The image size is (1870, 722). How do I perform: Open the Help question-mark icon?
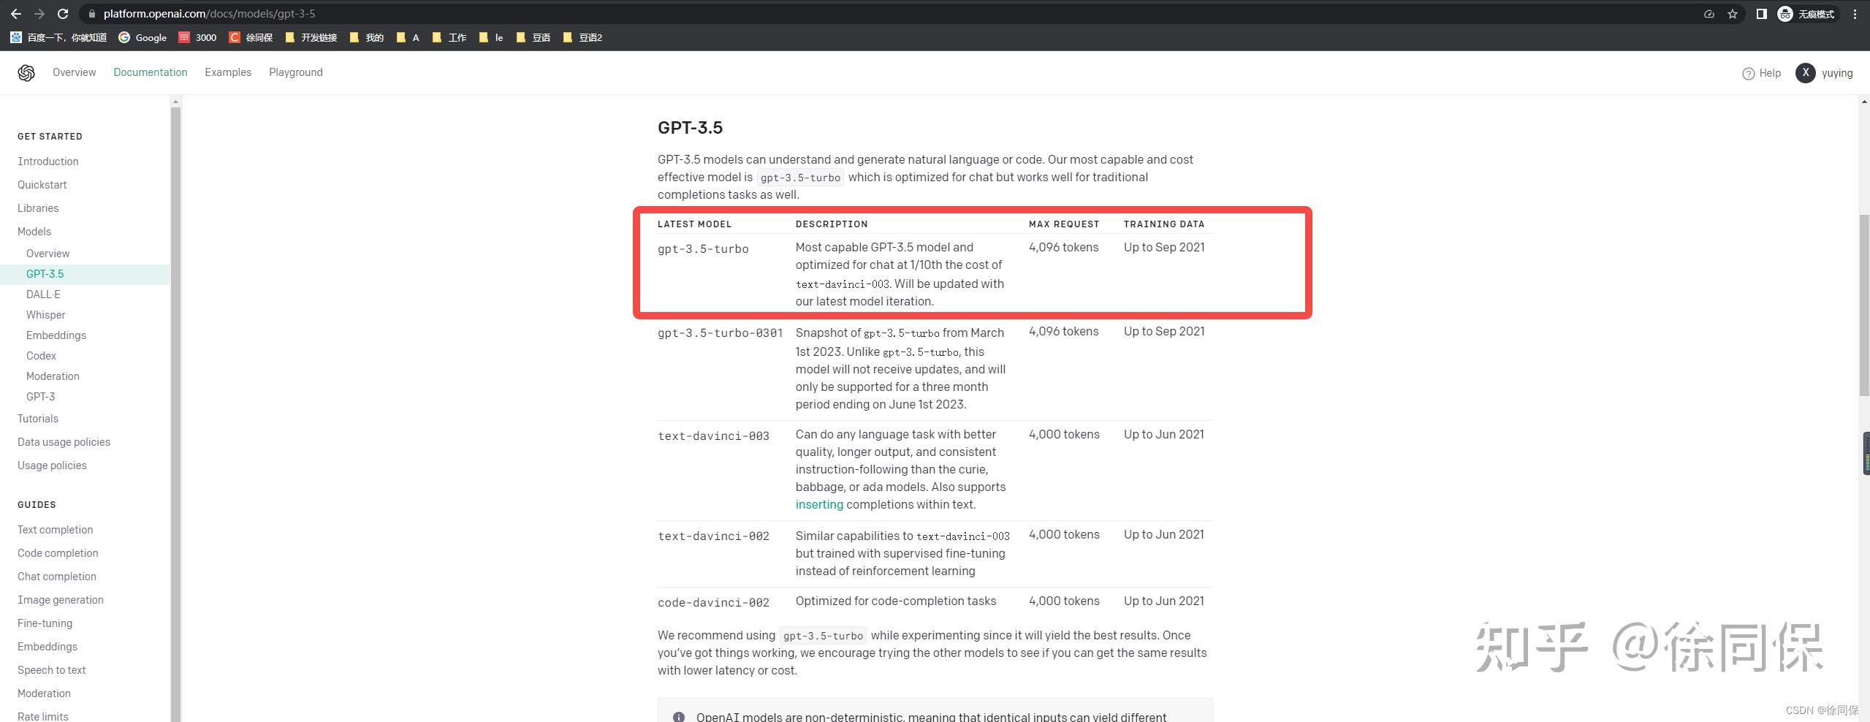[x=1748, y=74]
